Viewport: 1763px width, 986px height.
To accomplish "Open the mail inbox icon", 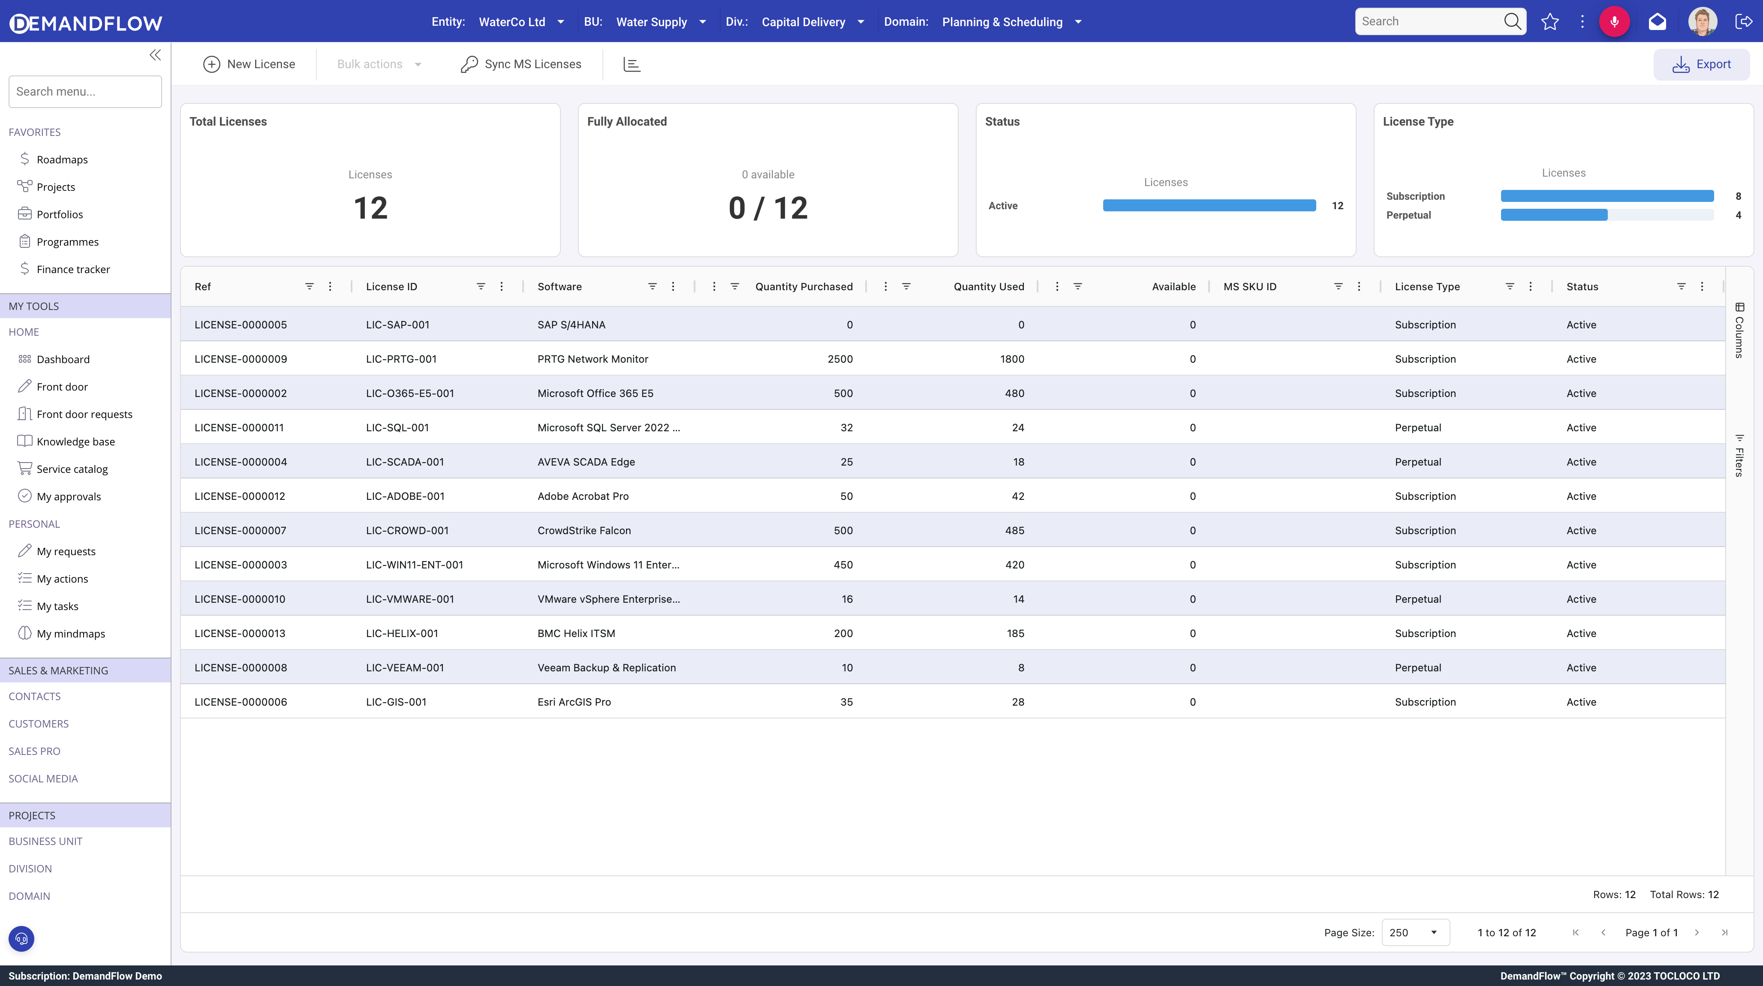I will (1657, 22).
